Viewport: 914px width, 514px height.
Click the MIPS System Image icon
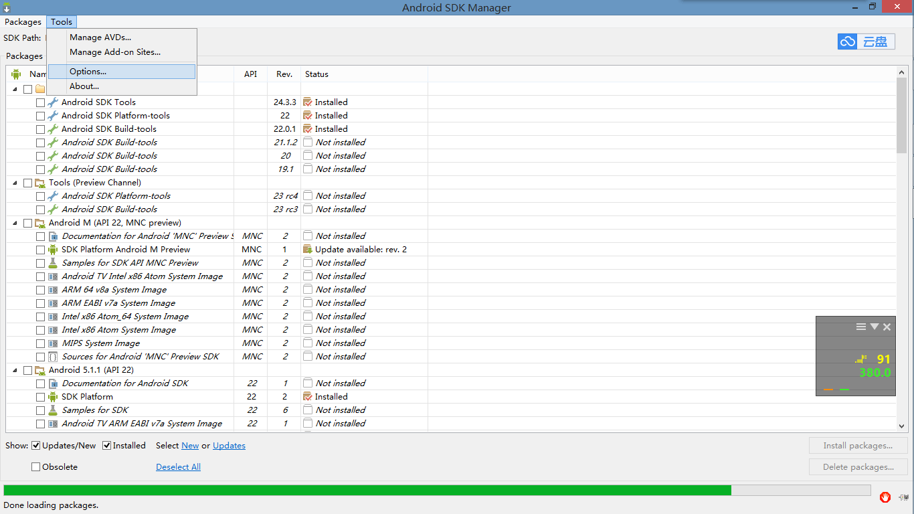pos(53,343)
